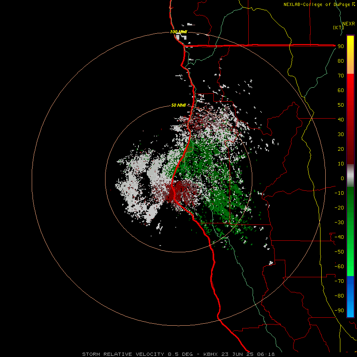Click the -50 scale value
Image resolution: width=357 pixels, height=357 pixels.
pos(339,252)
